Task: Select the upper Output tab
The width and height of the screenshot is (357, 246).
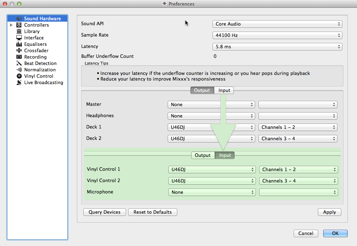Action: (202, 91)
